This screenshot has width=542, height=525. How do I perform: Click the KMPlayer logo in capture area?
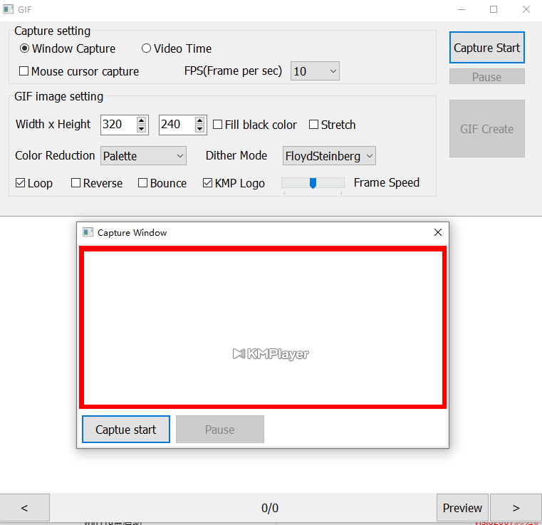click(271, 353)
